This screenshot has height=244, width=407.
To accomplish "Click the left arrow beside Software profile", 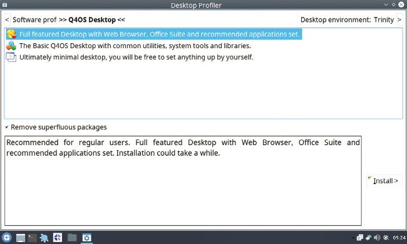I will pyautogui.click(x=8, y=19).
